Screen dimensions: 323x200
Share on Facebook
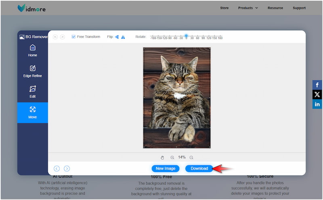coord(317,85)
